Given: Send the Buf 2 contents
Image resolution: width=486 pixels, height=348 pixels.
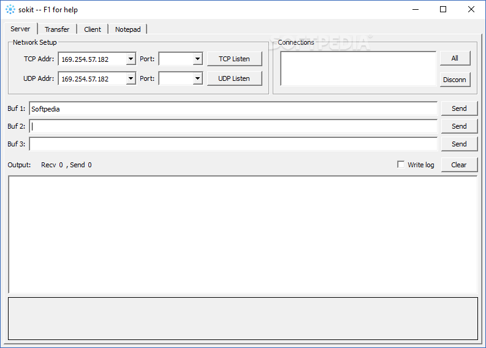Looking at the screenshot, I should coord(459,126).
